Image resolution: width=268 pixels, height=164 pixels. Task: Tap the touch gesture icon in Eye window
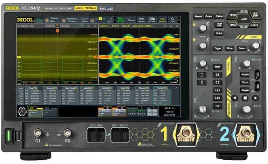point(165,26)
